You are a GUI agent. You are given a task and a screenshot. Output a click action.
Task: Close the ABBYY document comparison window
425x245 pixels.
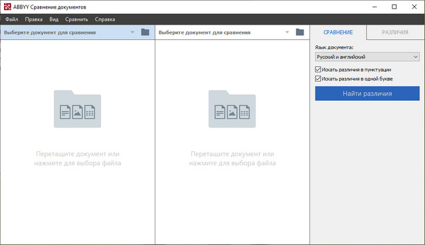tap(414, 7)
